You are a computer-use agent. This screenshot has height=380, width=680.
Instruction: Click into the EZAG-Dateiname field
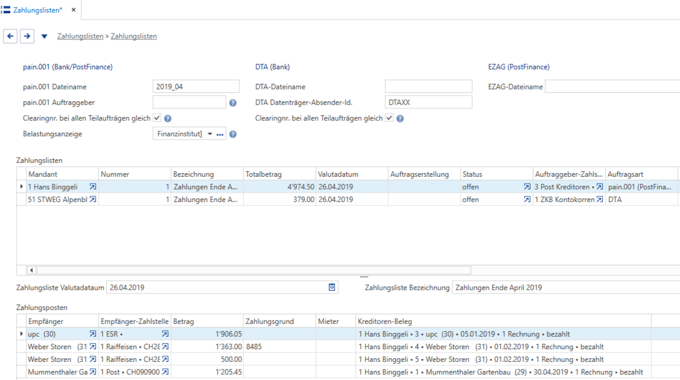[612, 87]
